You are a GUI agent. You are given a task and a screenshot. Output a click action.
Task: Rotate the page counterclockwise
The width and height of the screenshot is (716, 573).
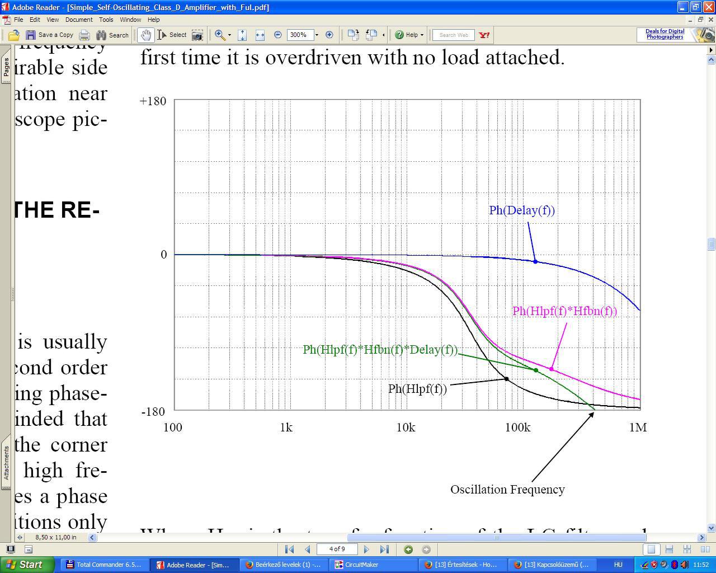(371, 35)
